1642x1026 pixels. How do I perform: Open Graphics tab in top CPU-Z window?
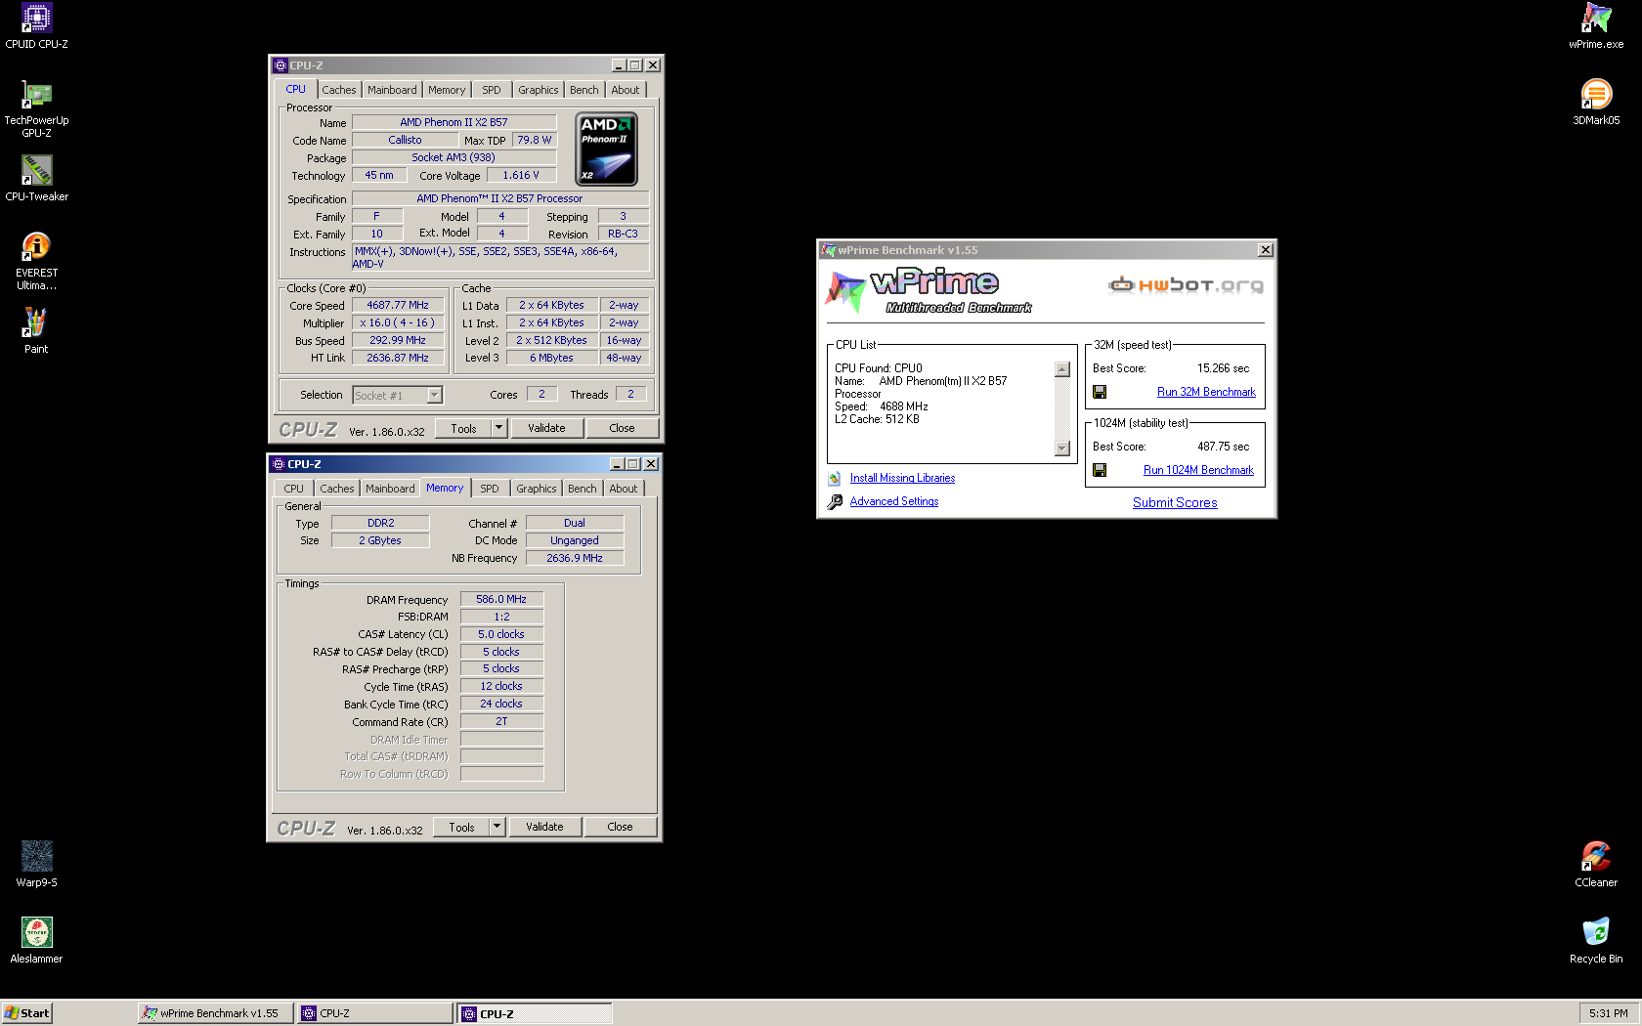[539, 90]
